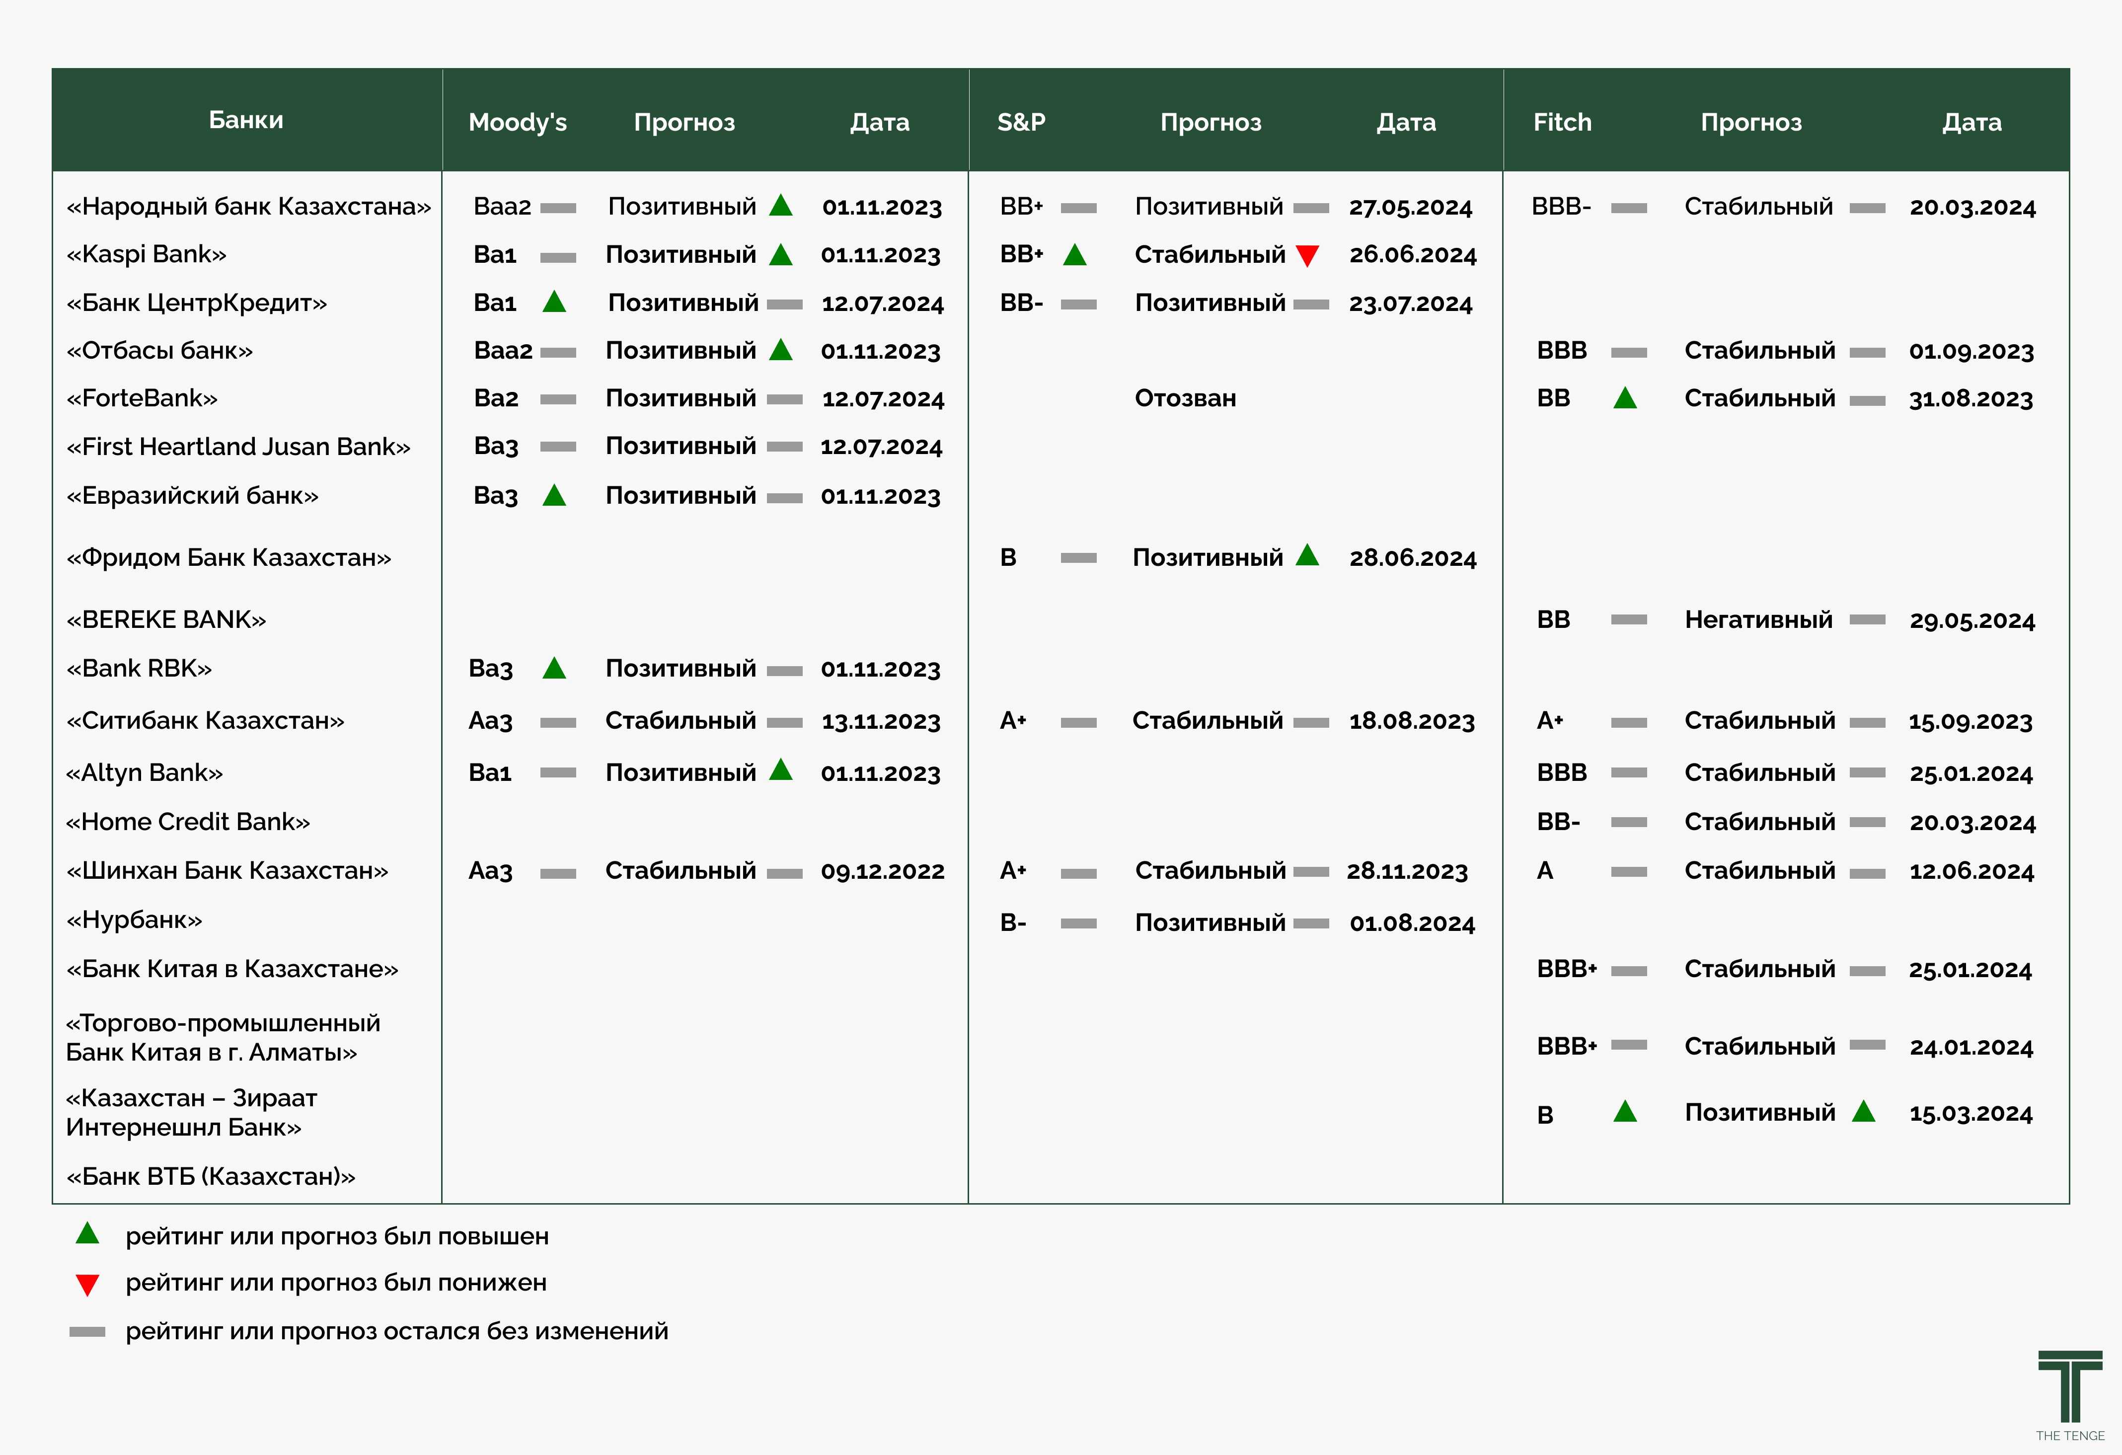Image resolution: width=2122 pixels, height=1455 pixels.
Task: Click green triangle after Отбасы банк Moody's Позитивный
Action: [781, 349]
